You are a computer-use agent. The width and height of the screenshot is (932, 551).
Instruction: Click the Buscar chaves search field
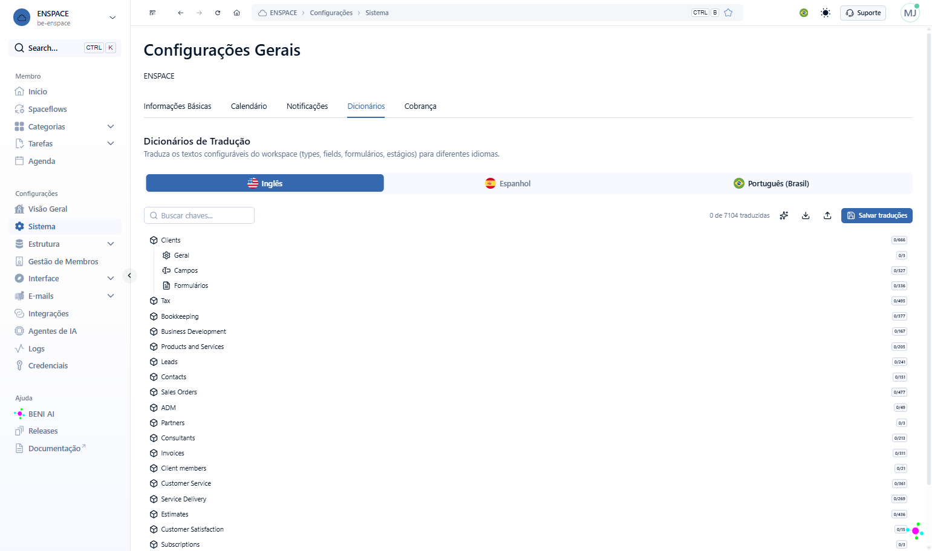[199, 215]
